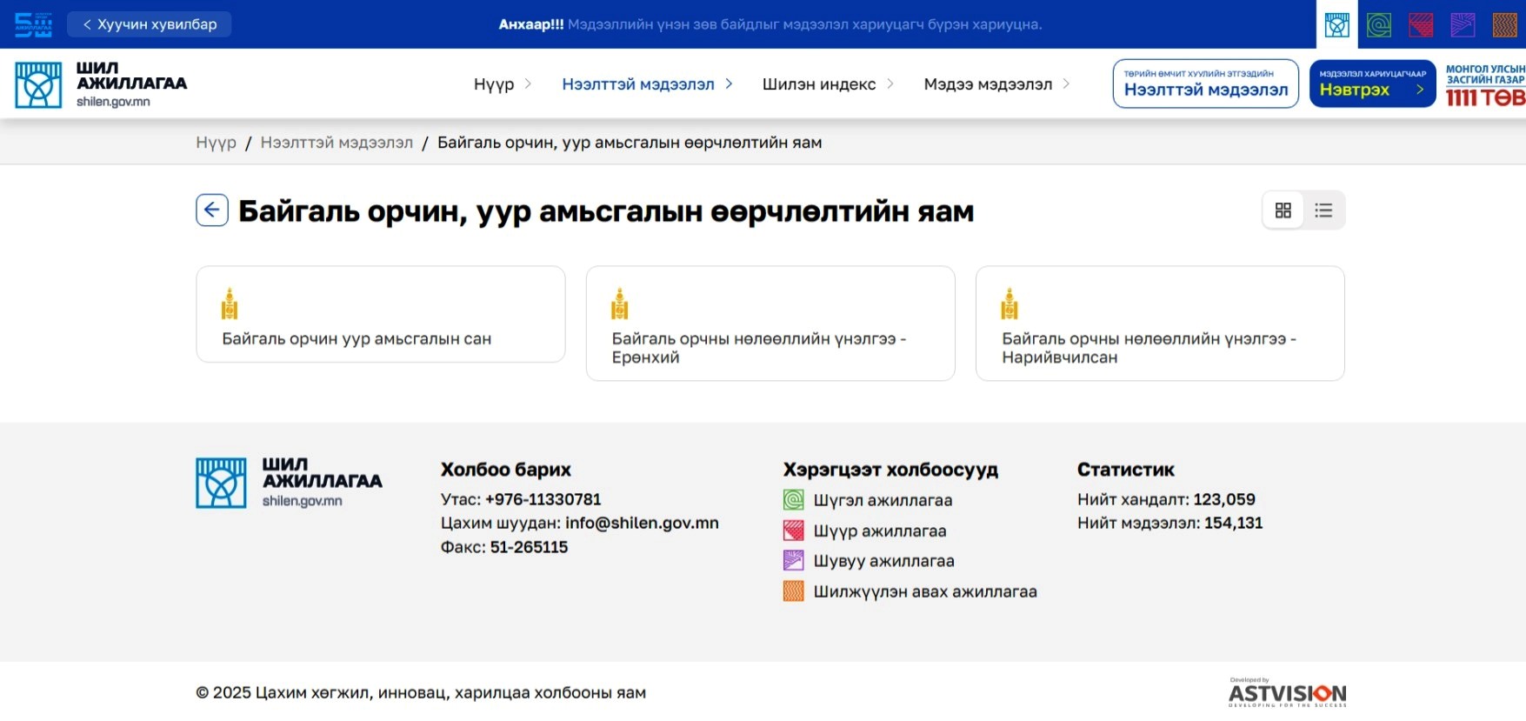The image size is (1526, 721).
Task: Click the back arrow beside page title
Action: pyautogui.click(x=212, y=210)
